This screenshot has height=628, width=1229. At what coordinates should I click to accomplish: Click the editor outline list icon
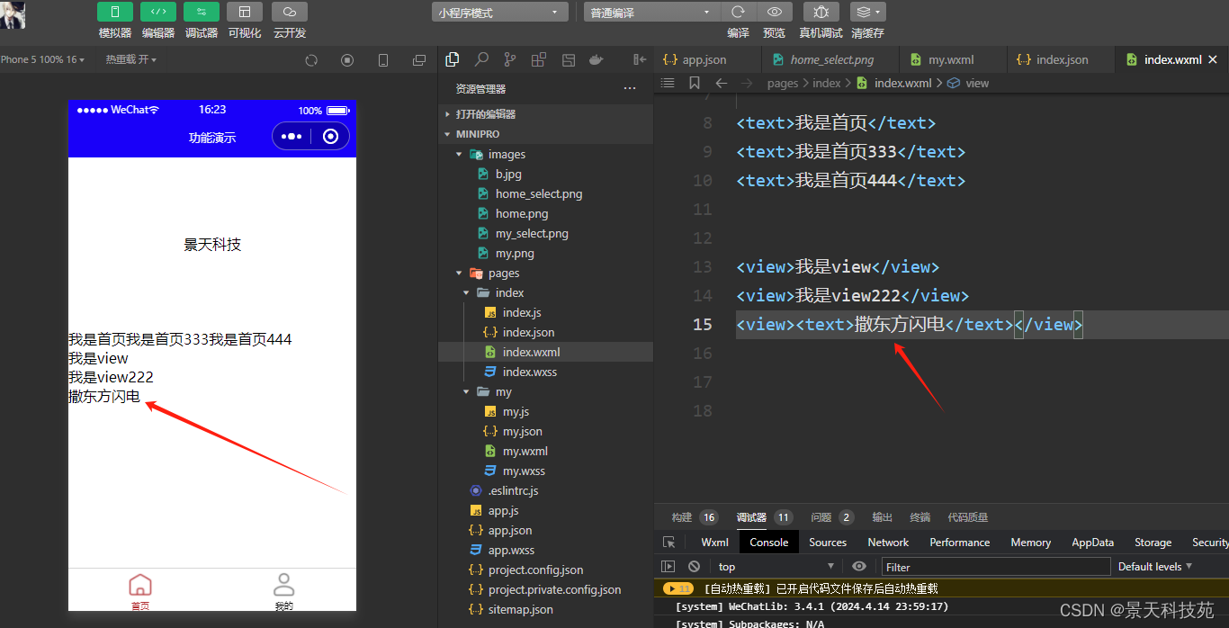[x=668, y=83]
